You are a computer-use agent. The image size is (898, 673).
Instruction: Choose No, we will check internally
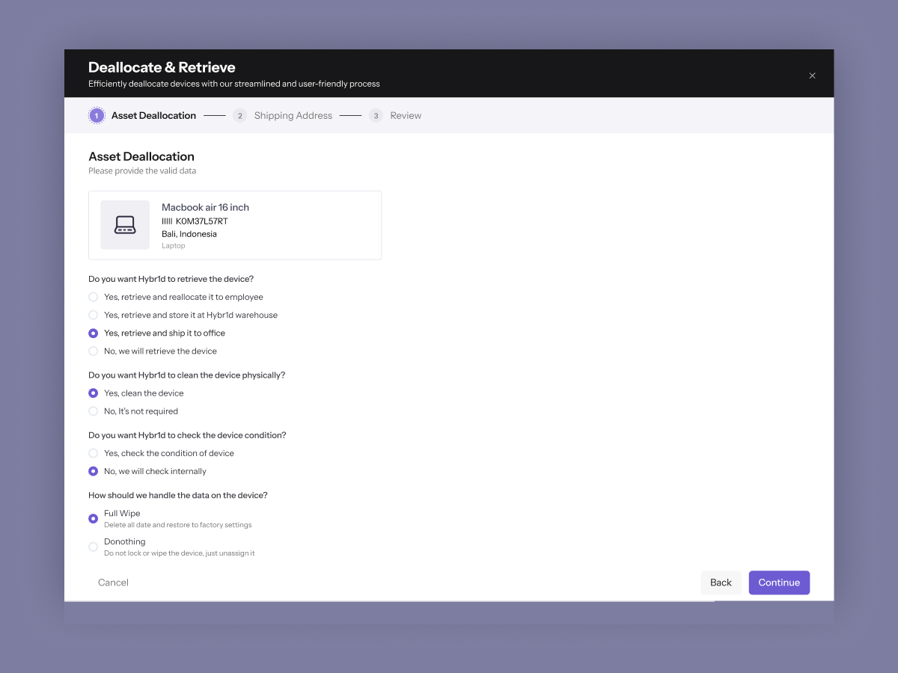pos(94,471)
